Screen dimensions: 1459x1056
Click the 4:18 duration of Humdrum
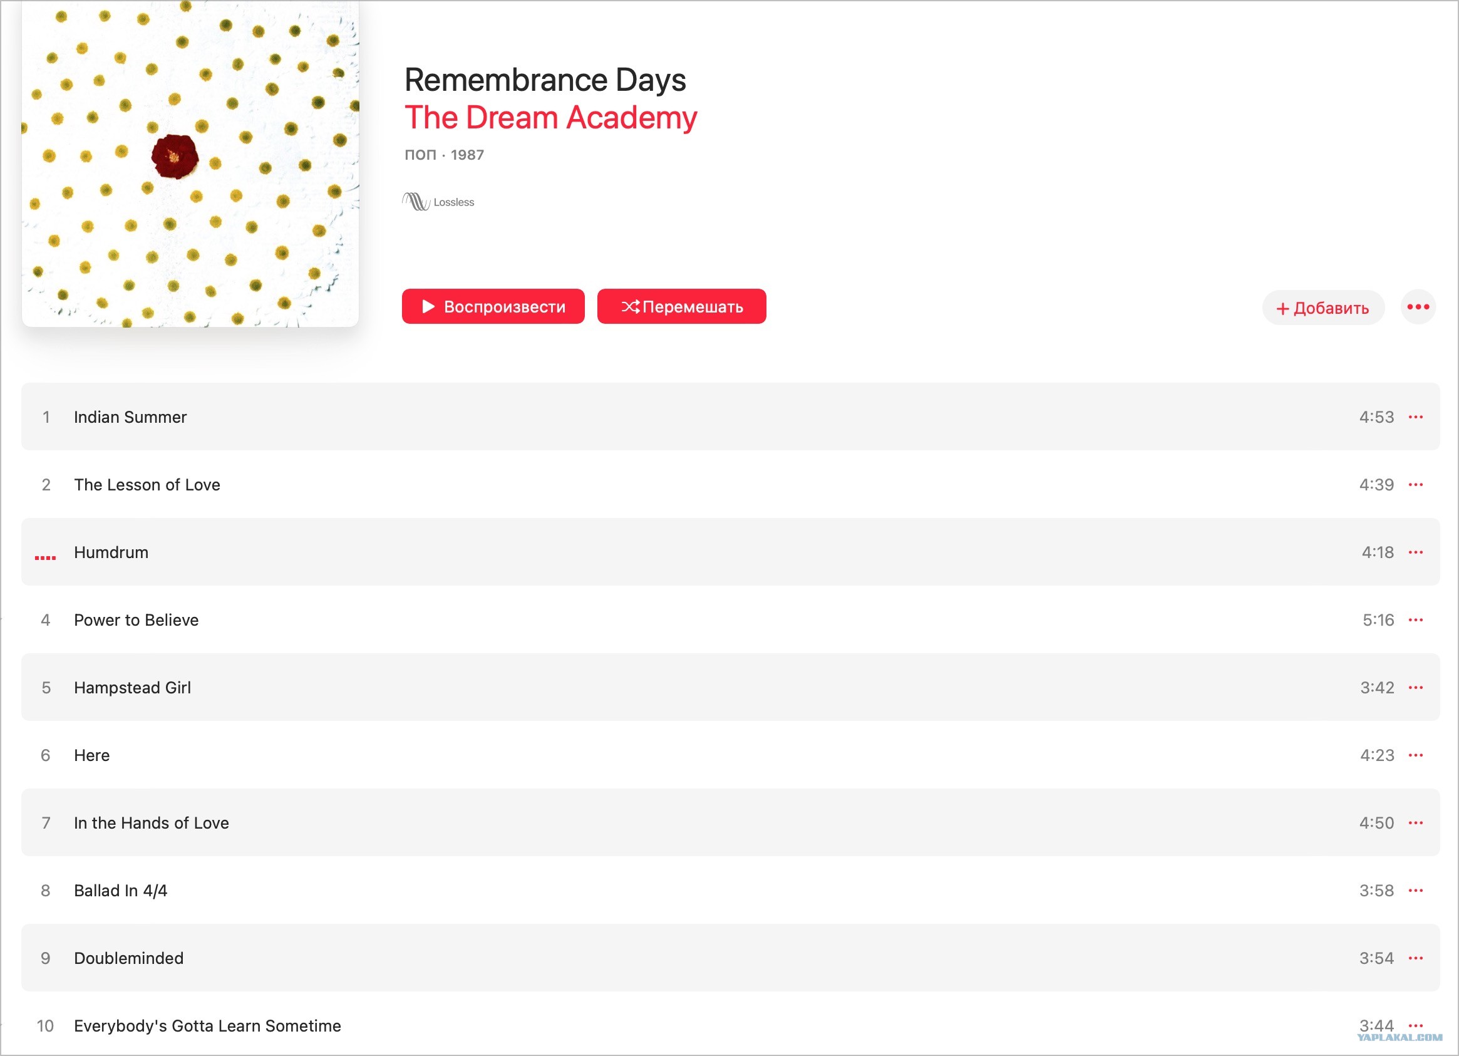pyautogui.click(x=1378, y=552)
